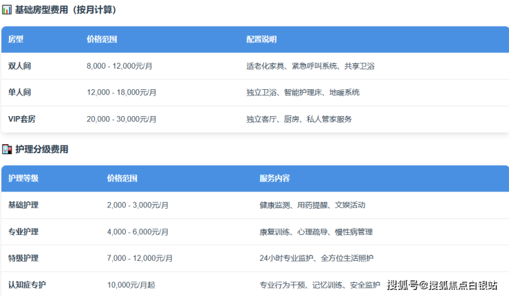Click the bar chart icon beside 基础房型费用
This screenshot has width=509, height=296.
click(x=7, y=10)
